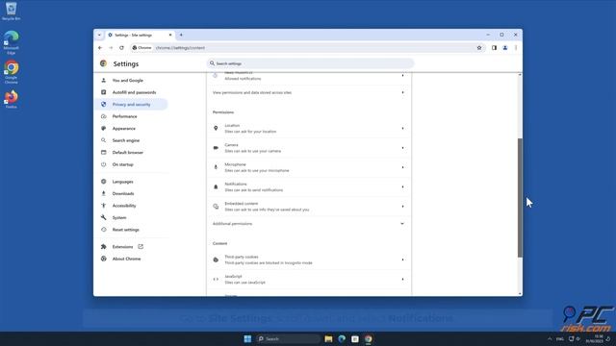This screenshot has height=346, width=616.
Task: Expand Third-party cookies row arrow
Action: (x=402, y=259)
